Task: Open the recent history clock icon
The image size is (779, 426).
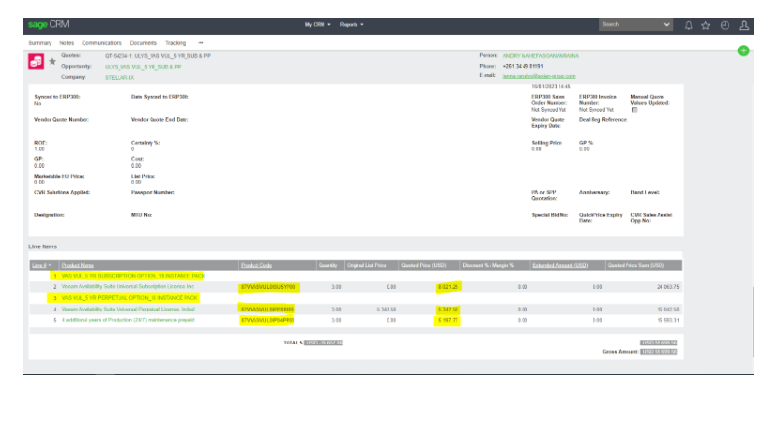Action: pos(725,25)
